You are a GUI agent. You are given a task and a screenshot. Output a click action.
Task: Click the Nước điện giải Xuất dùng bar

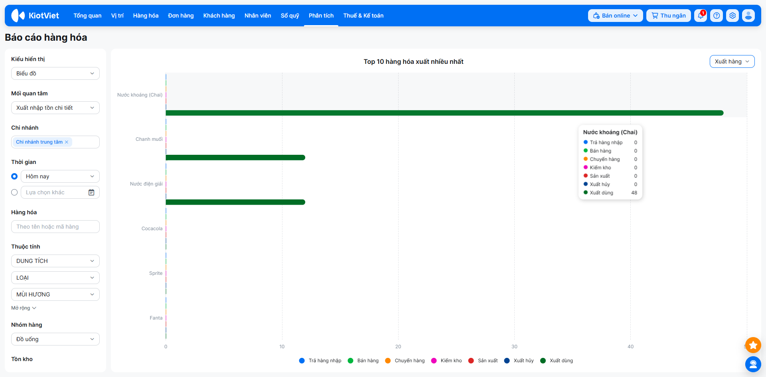coord(235,202)
